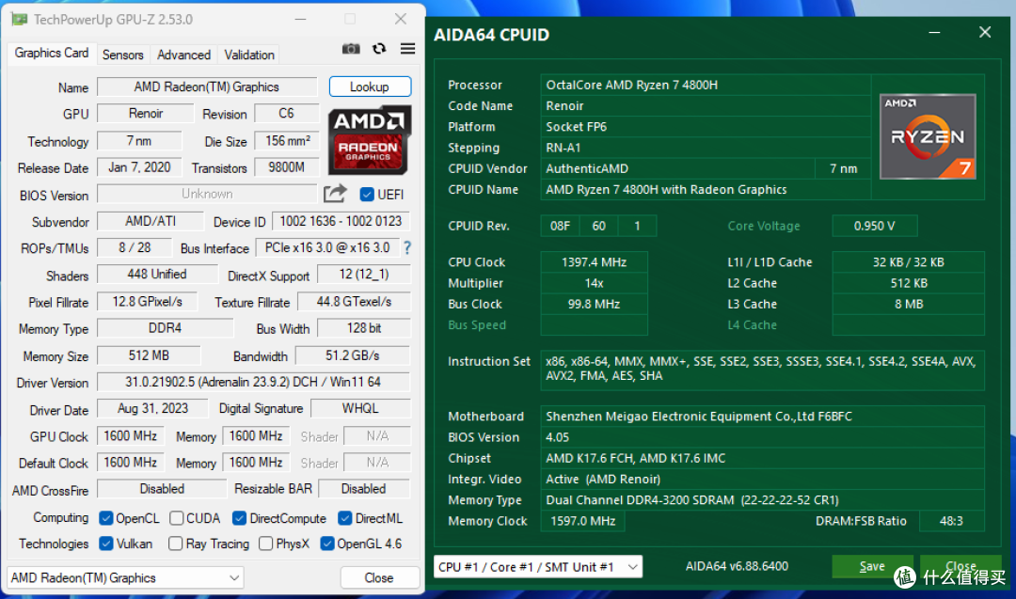Click the Driver Version field
The width and height of the screenshot is (1016, 599).
tap(253, 382)
